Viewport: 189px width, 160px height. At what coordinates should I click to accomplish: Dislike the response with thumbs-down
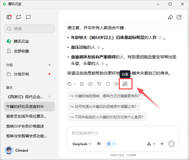(x=99, y=84)
